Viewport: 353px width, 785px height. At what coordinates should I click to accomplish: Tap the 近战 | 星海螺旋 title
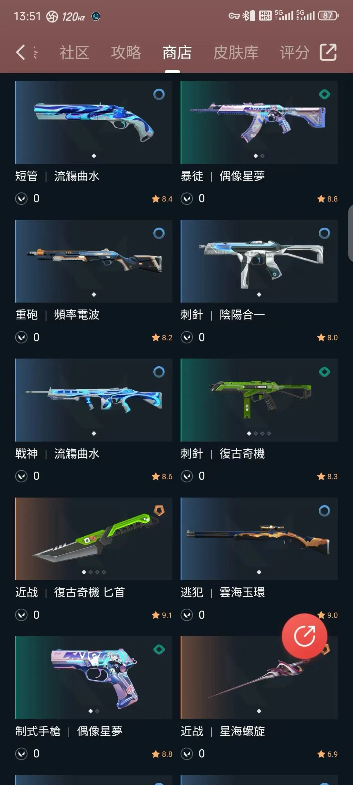[223, 731]
